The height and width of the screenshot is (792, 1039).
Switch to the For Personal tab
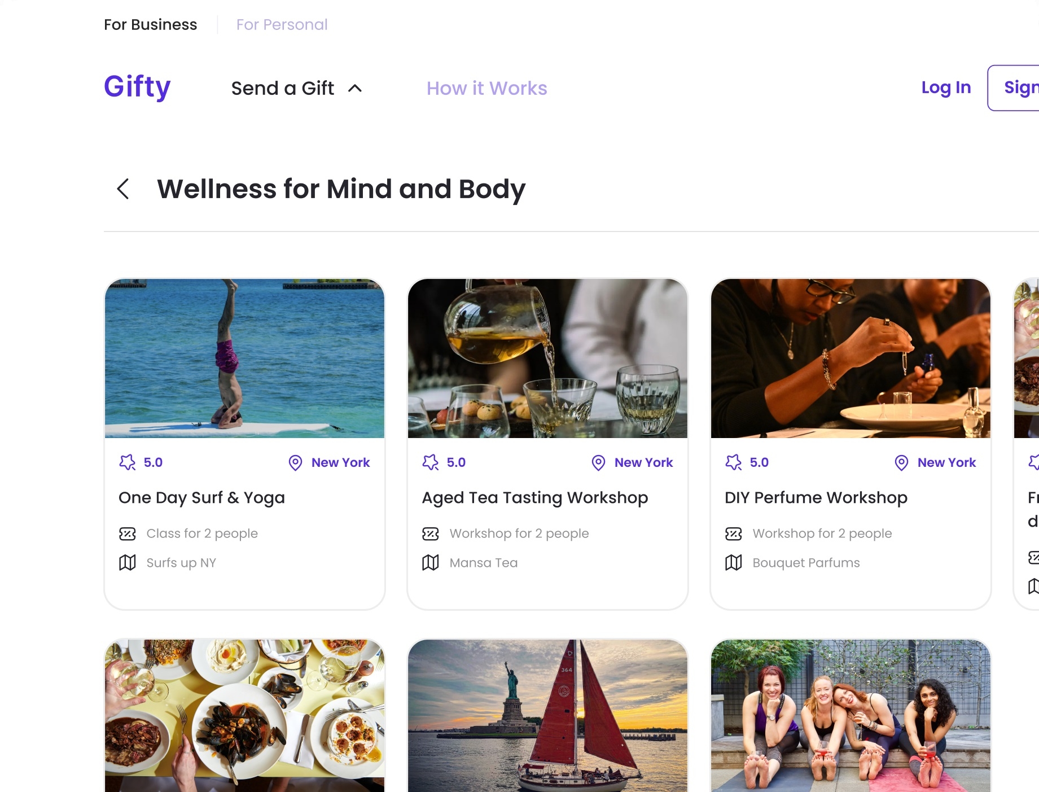click(x=282, y=25)
